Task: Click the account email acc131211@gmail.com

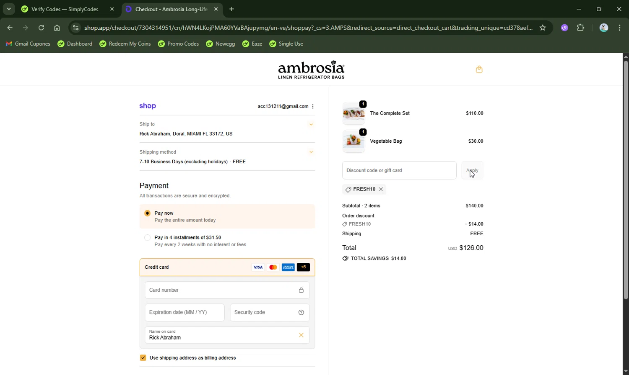Action: 283,106
